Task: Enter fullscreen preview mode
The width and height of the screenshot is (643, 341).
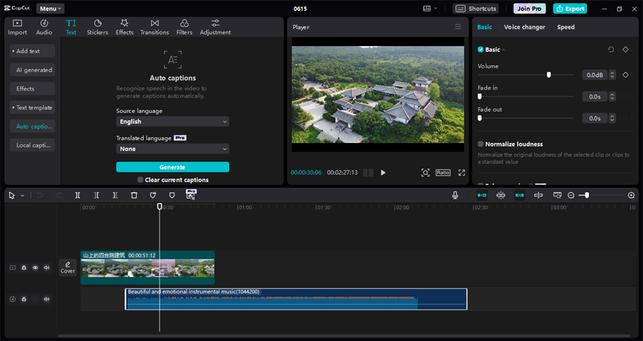Action: click(x=462, y=172)
